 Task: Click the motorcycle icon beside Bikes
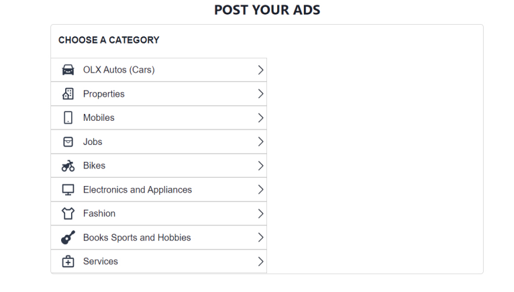[68, 166]
